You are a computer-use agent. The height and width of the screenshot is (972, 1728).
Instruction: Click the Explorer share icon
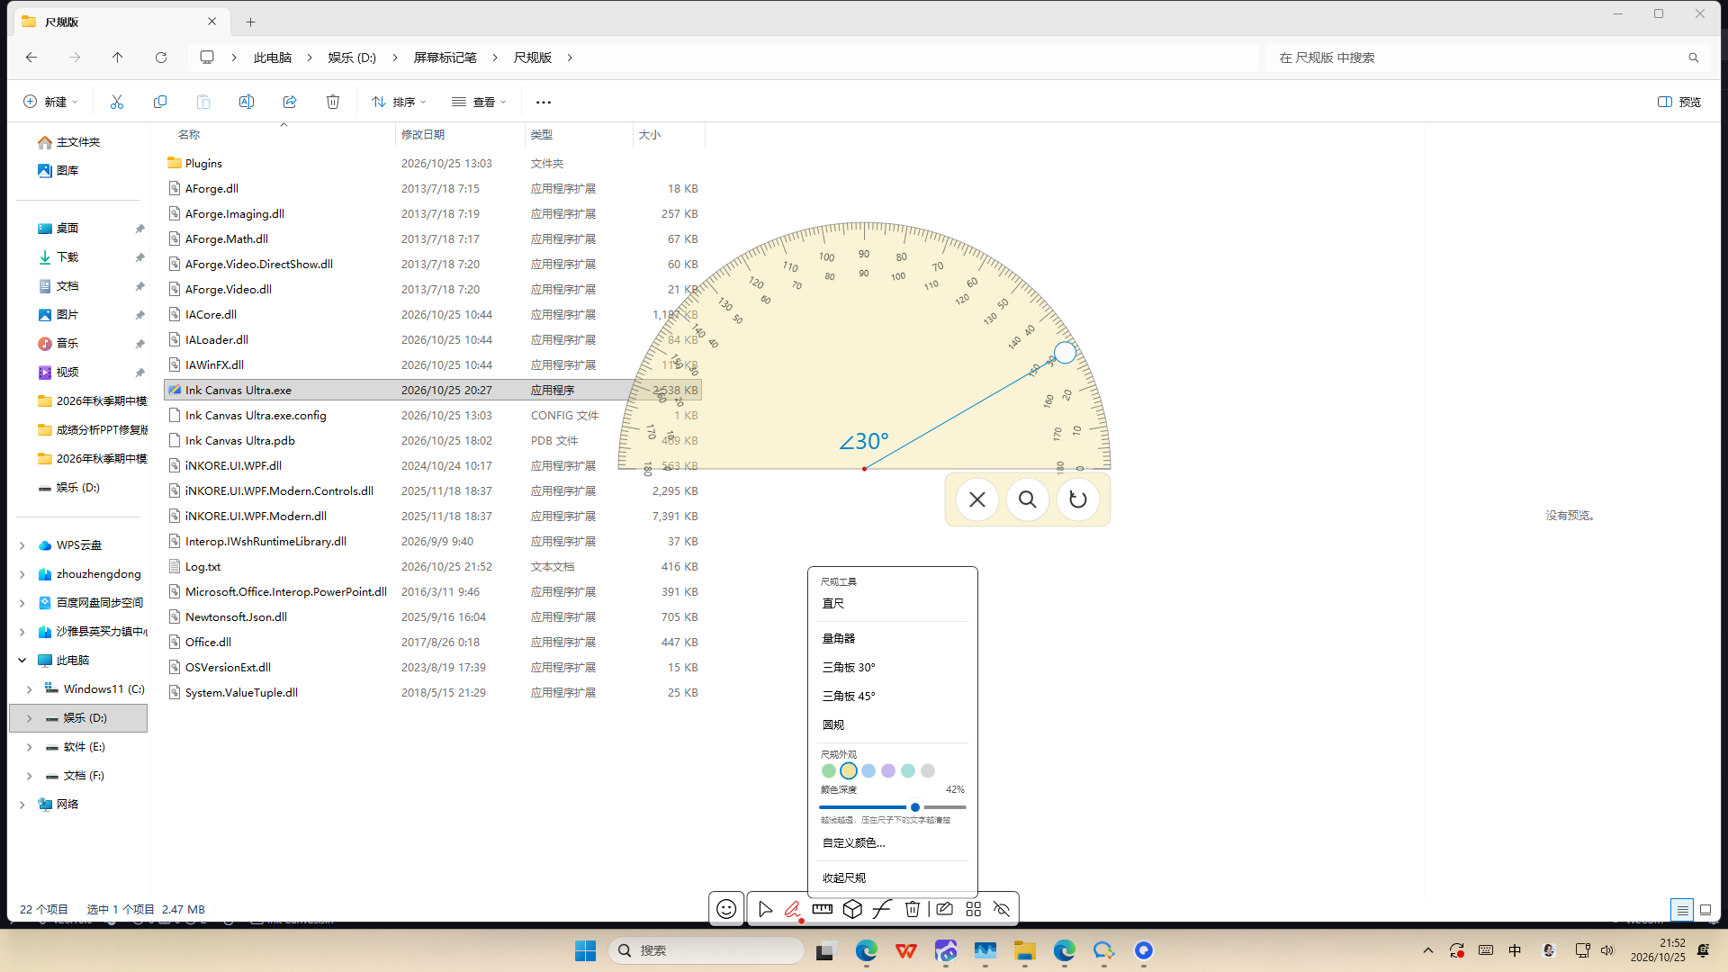[x=290, y=102]
